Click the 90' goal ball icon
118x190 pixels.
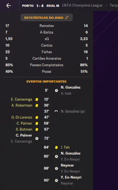[x=56, y=180]
